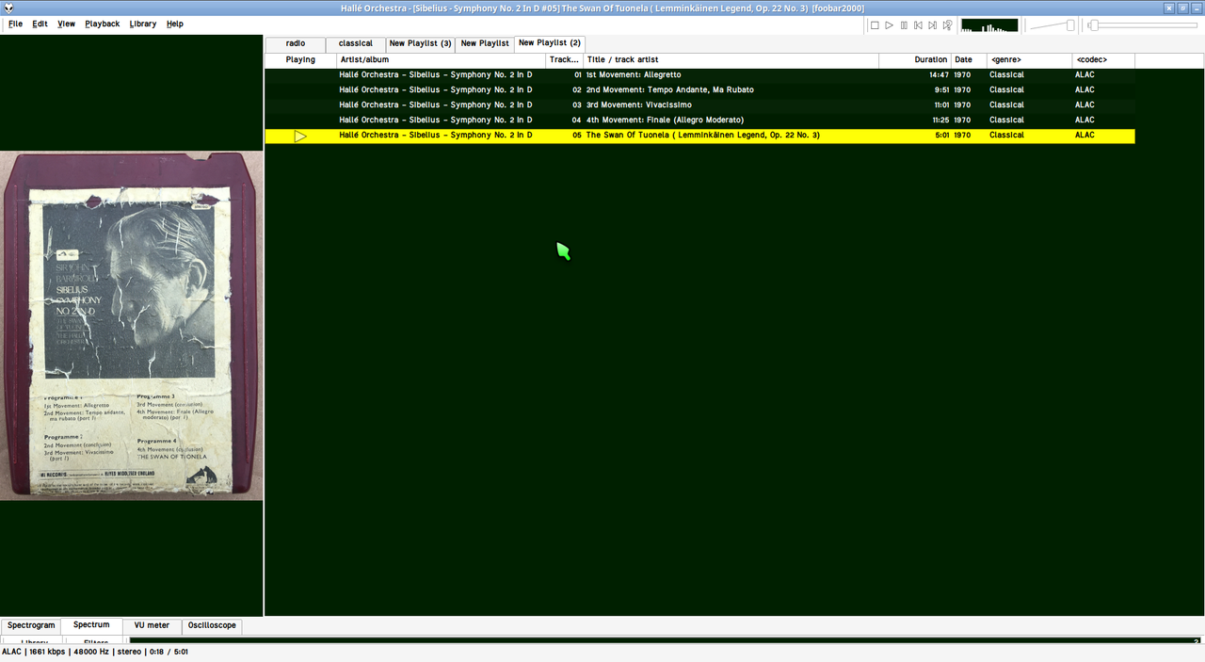Open the Library menu
This screenshot has width=1205, height=662.
[143, 24]
